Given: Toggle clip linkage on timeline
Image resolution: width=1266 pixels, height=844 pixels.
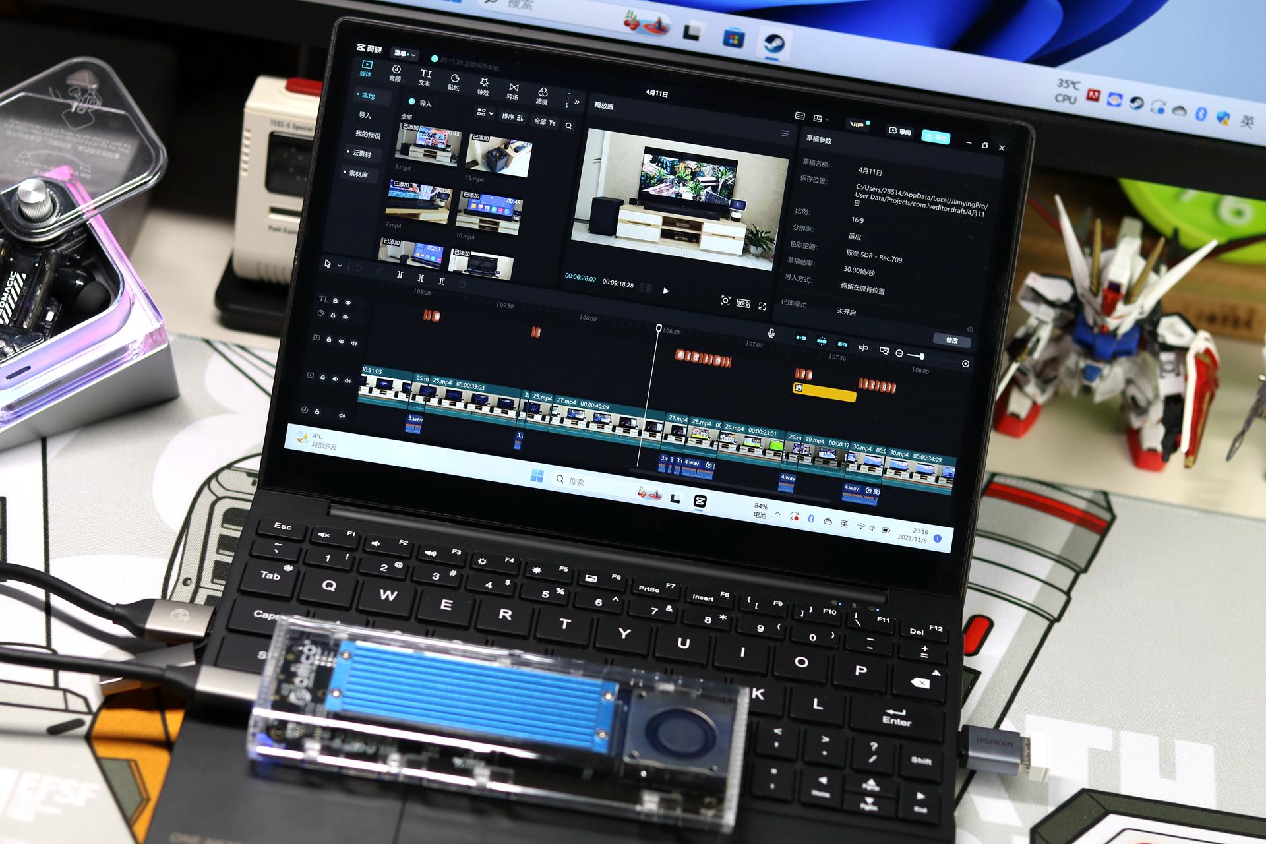Looking at the screenshot, I should click(x=842, y=344).
